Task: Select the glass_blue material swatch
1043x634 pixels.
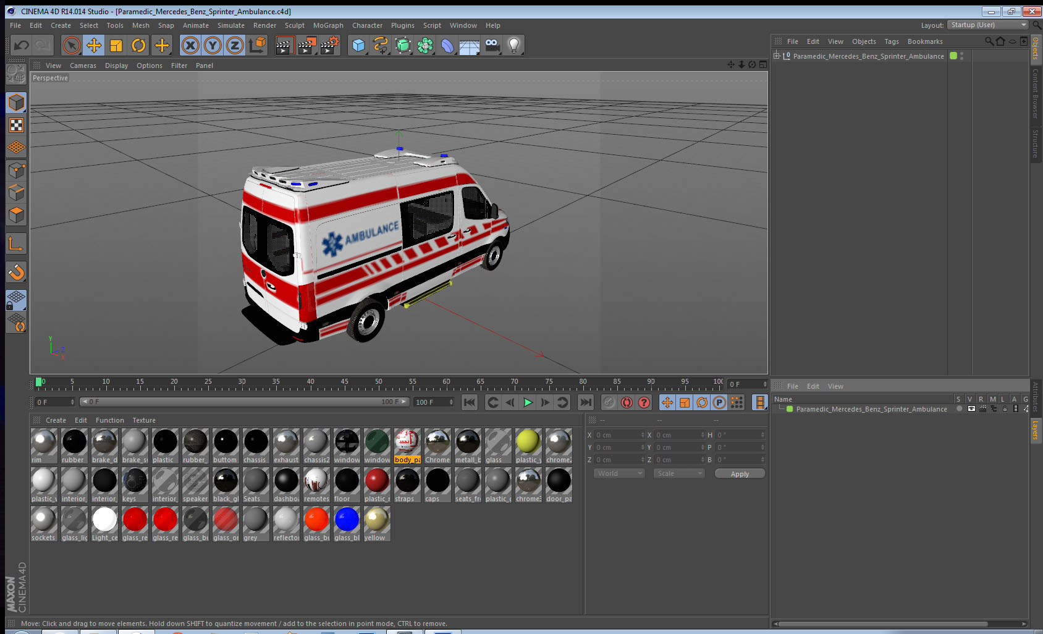Action: click(x=347, y=523)
